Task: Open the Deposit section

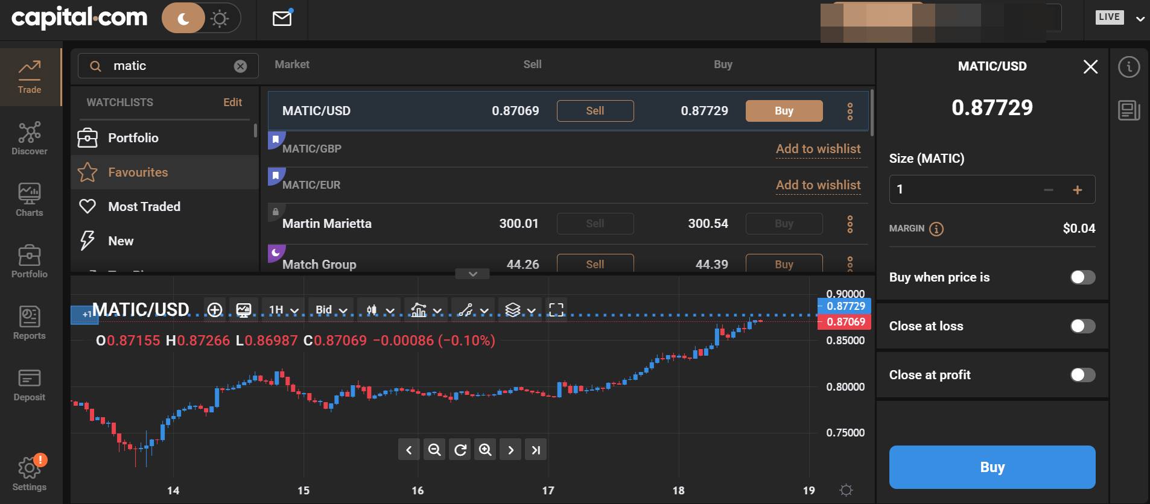Action: coord(30,385)
